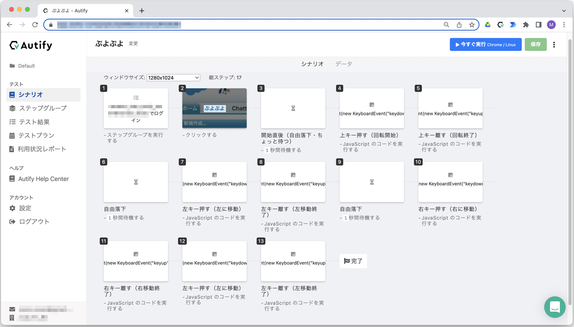The height and width of the screenshot is (327, 574).
Task: Open the Default folder icon
Action: [12, 66]
